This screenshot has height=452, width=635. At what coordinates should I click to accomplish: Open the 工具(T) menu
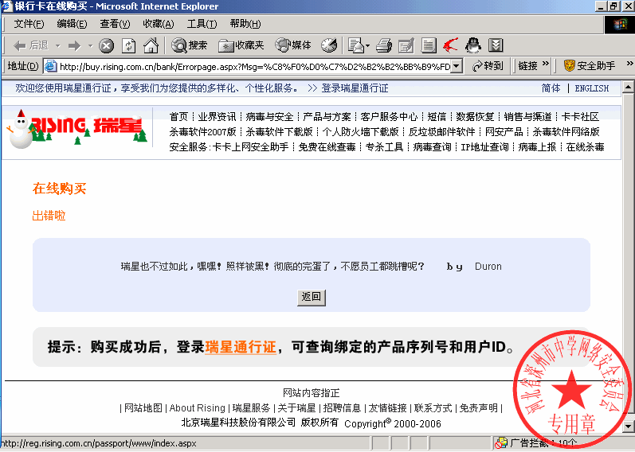pos(202,24)
